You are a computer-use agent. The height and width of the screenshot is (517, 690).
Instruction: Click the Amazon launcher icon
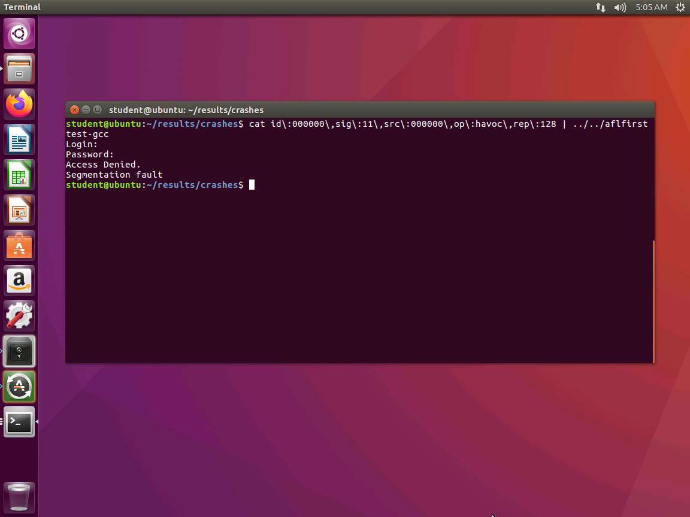[x=19, y=281]
